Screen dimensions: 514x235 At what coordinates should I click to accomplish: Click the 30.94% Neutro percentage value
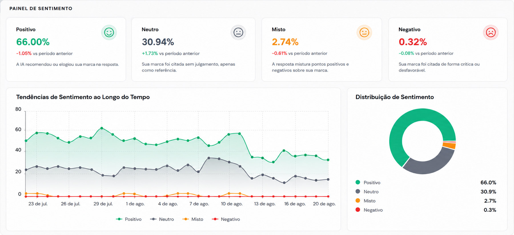click(x=158, y=42)
